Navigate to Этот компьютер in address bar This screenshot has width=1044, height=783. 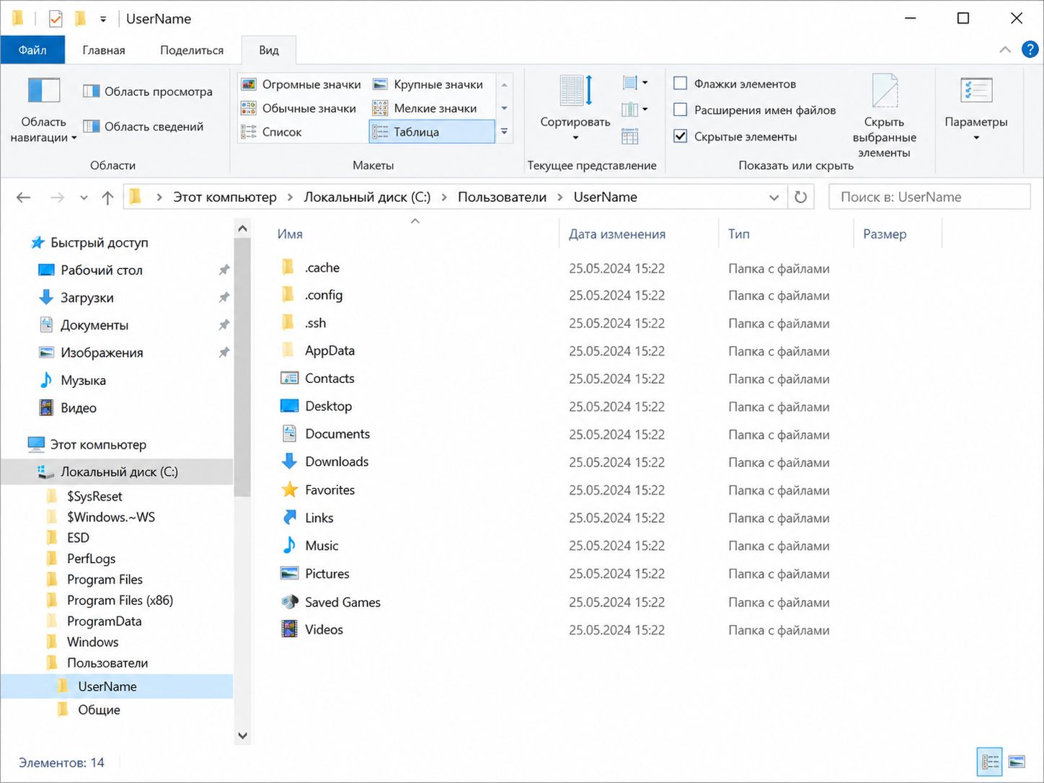pos(225,198)
